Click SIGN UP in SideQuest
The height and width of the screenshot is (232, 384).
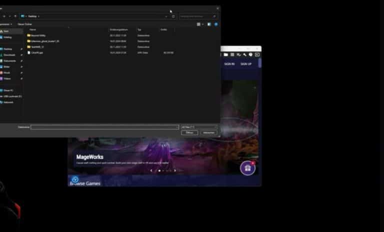point(245,64)
